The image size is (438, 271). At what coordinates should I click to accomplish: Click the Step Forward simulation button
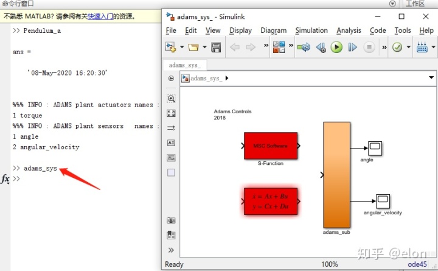pyautogui.click(x=352, y=48)
